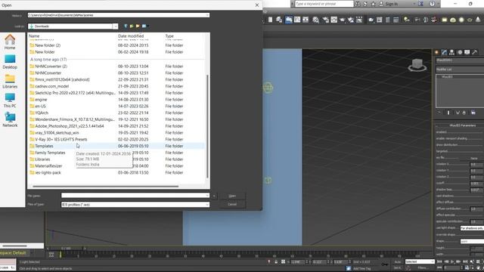Toggle Auto key mode
484x272 pixels.
coord(398,262)
